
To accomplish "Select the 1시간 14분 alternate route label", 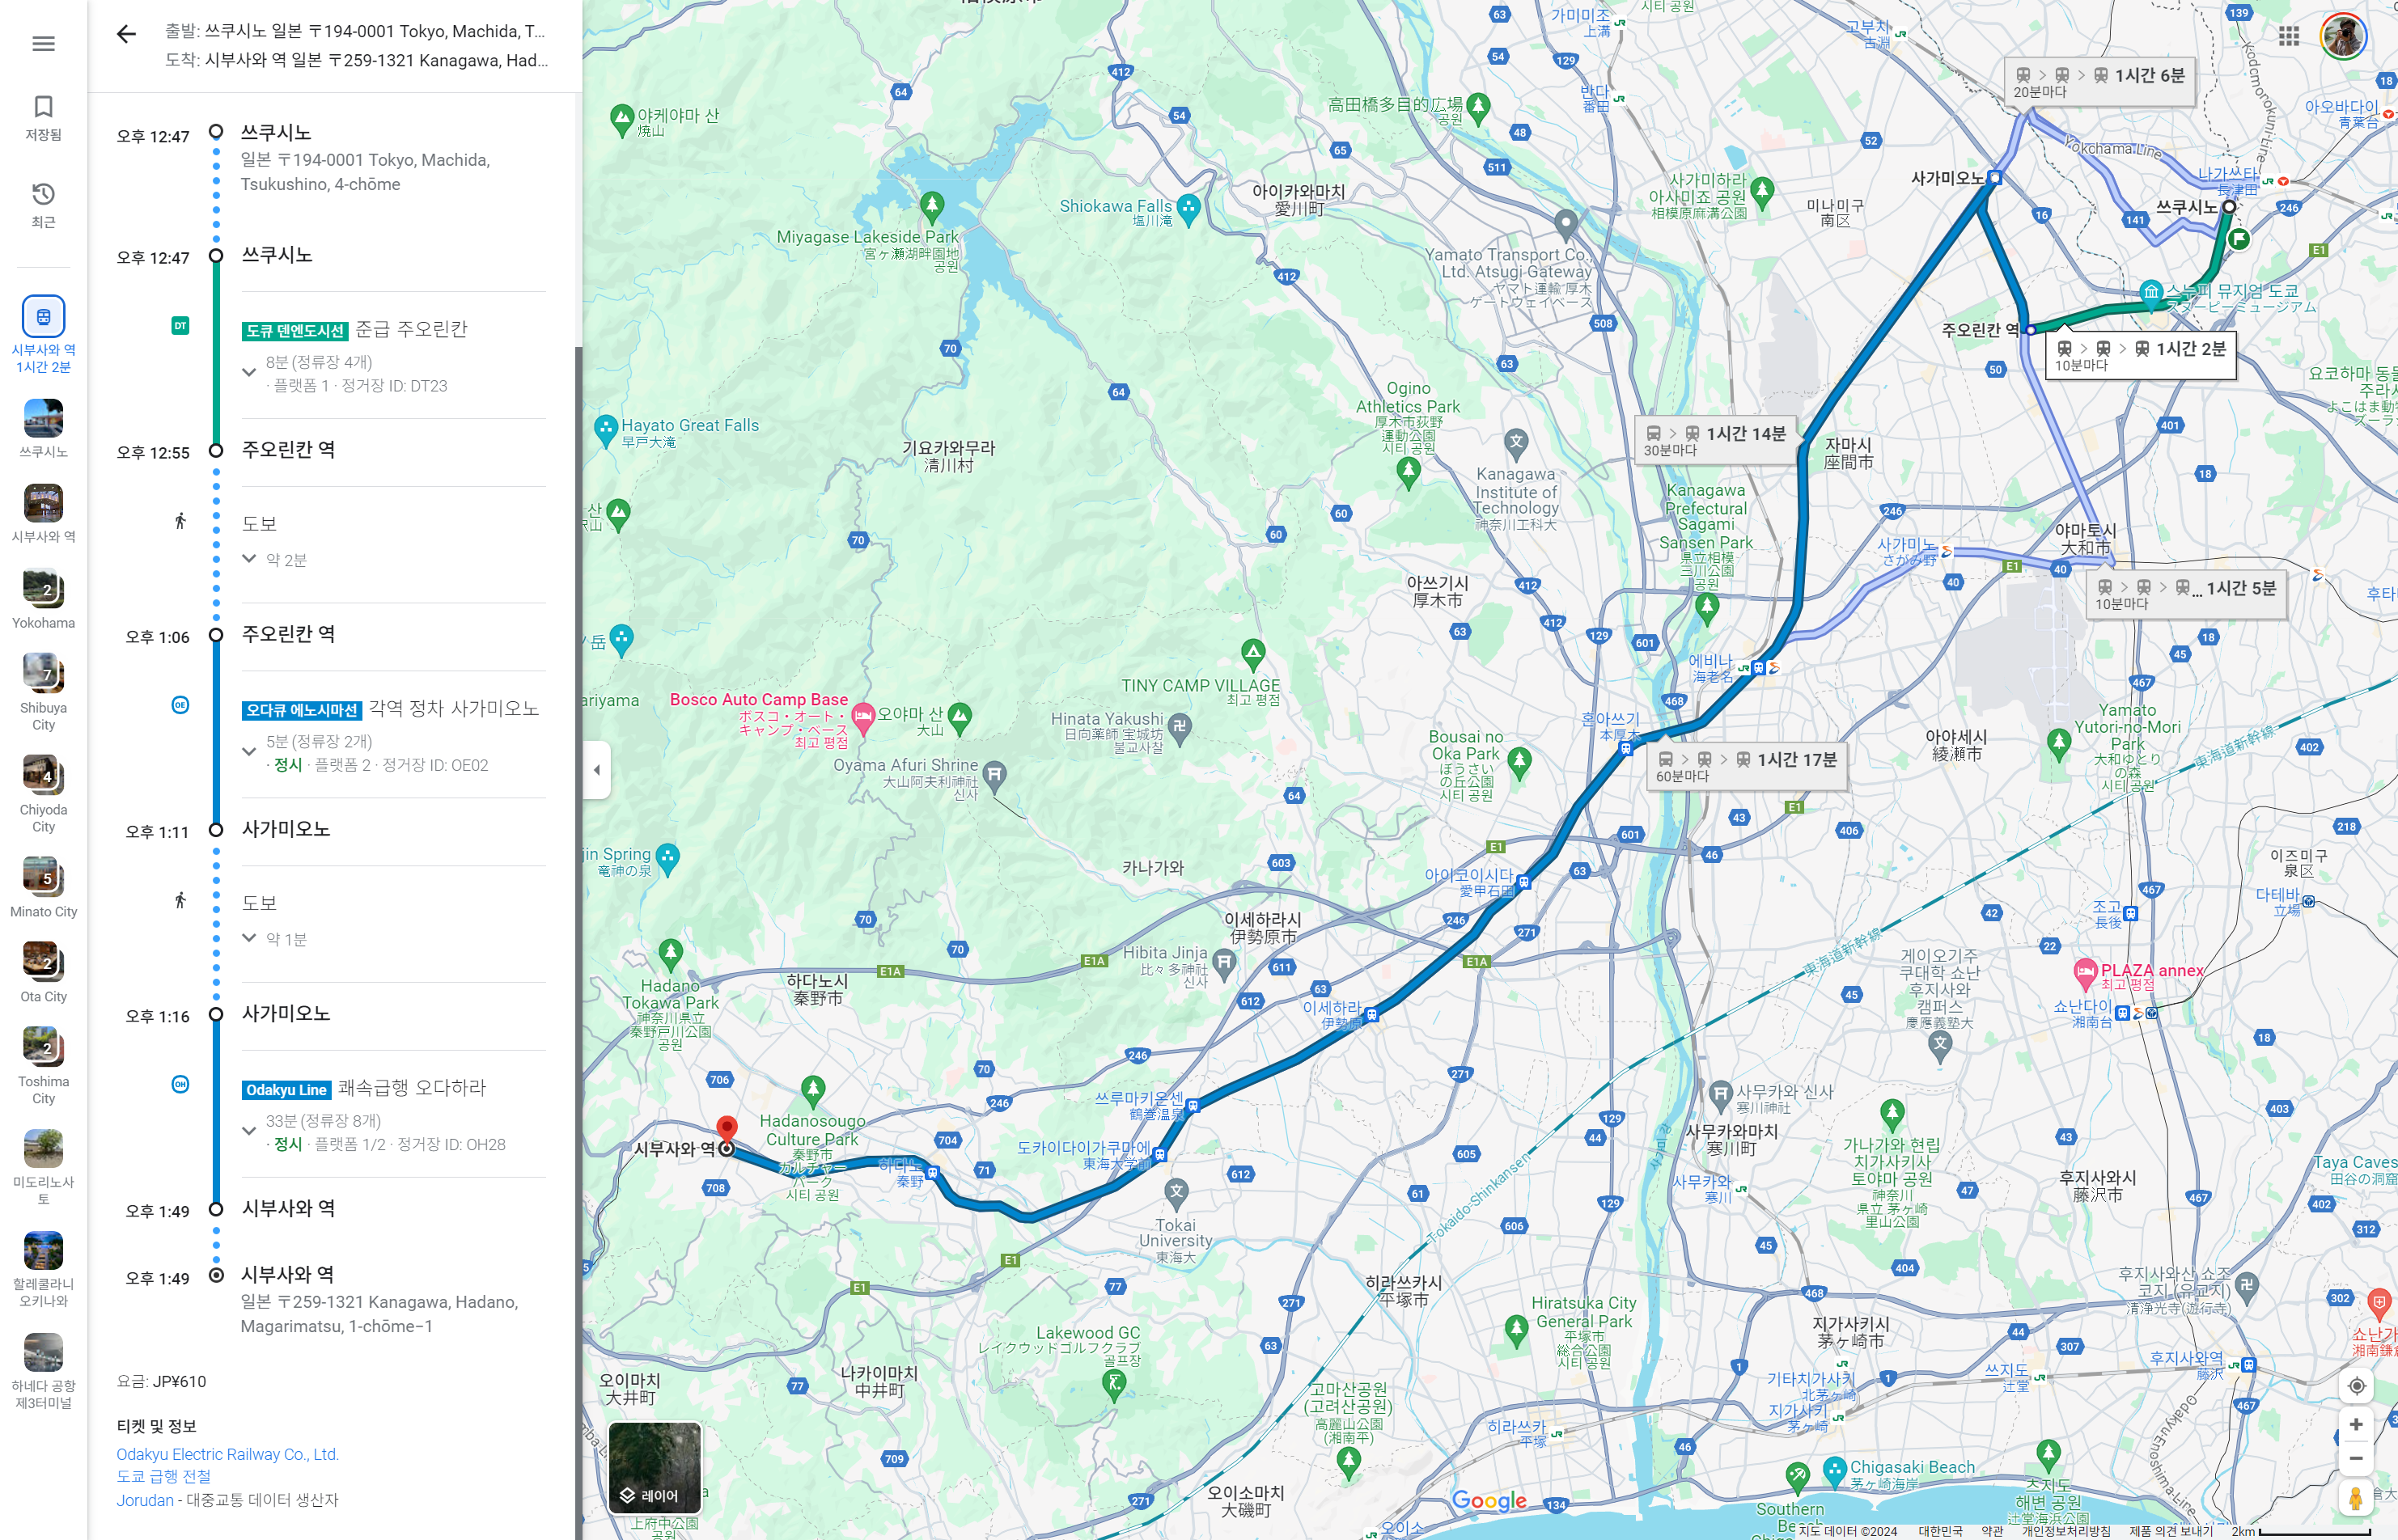I will [x=1715, y=439].
